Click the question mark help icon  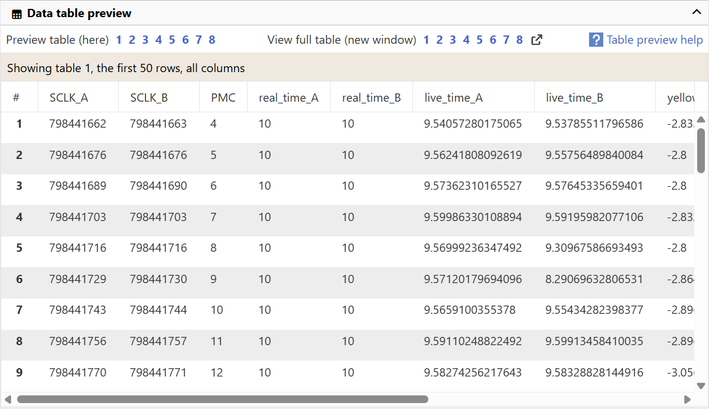point(596,40)
